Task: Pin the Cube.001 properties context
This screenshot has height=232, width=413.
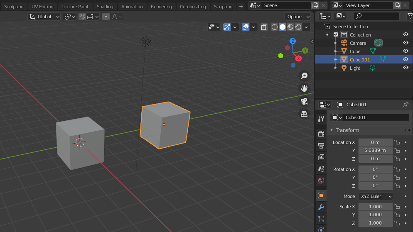Action: pyautogui.click(x=406, y=105)
